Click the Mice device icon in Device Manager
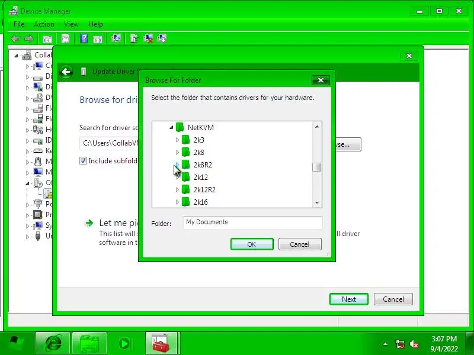The width and height of the screenshot is (474, 355). 38,162
